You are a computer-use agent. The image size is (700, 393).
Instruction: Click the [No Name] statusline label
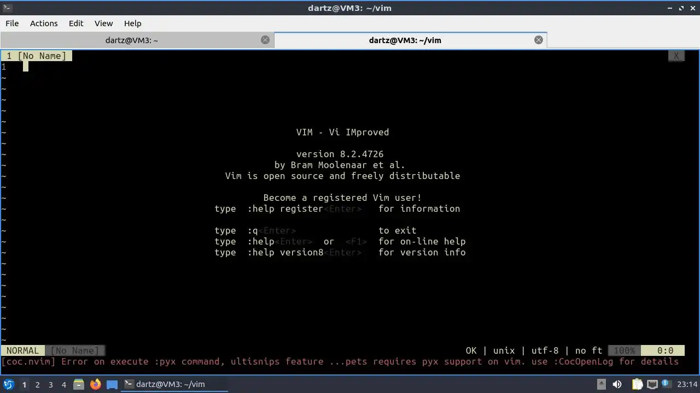[x=75, y=350]
